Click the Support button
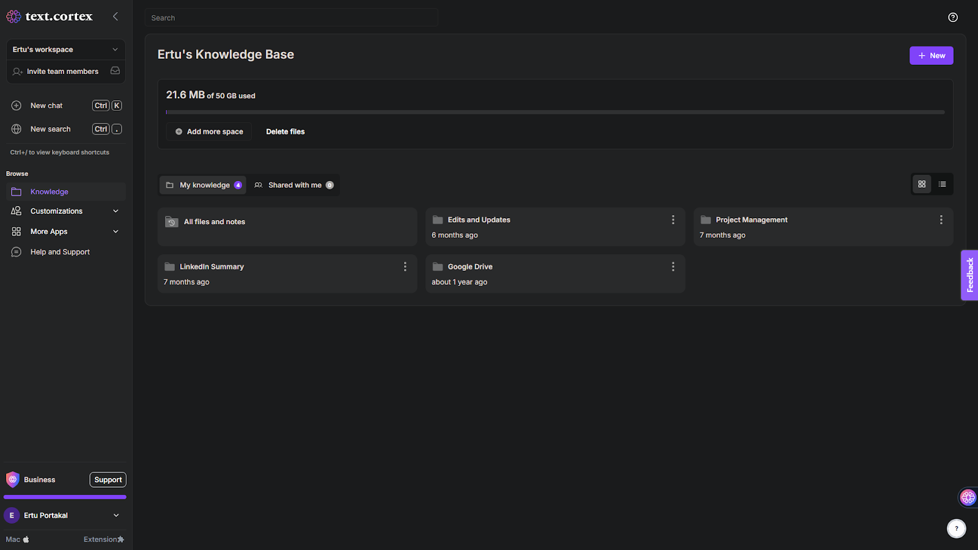The width and height of the screenshot is (978, 550). click(108, 480)
